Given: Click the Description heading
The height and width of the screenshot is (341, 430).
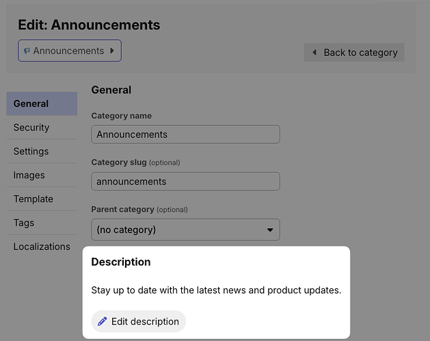Looking at the screenshot, I should click(x=121, y=262).
